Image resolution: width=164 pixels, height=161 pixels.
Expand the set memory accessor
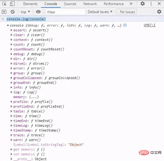tap(11, 154)
